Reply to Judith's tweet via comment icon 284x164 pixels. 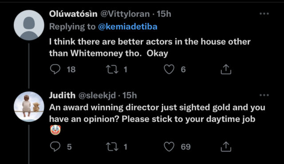[55, 146]
